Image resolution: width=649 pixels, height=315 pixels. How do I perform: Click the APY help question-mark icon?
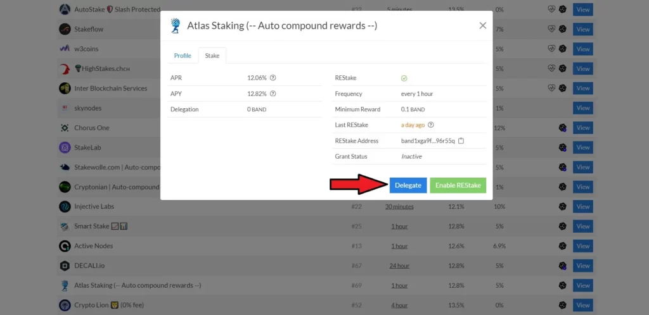pyautogui.click(x=273, y=94)
